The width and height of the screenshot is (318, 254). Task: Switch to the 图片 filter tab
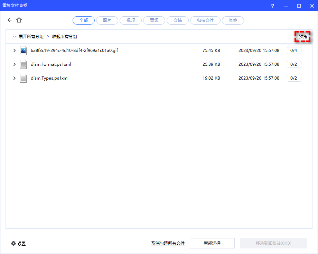[107, 20]
